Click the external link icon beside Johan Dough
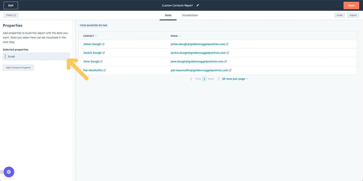This screenshot has width=363, height=181. coord(103,44)
